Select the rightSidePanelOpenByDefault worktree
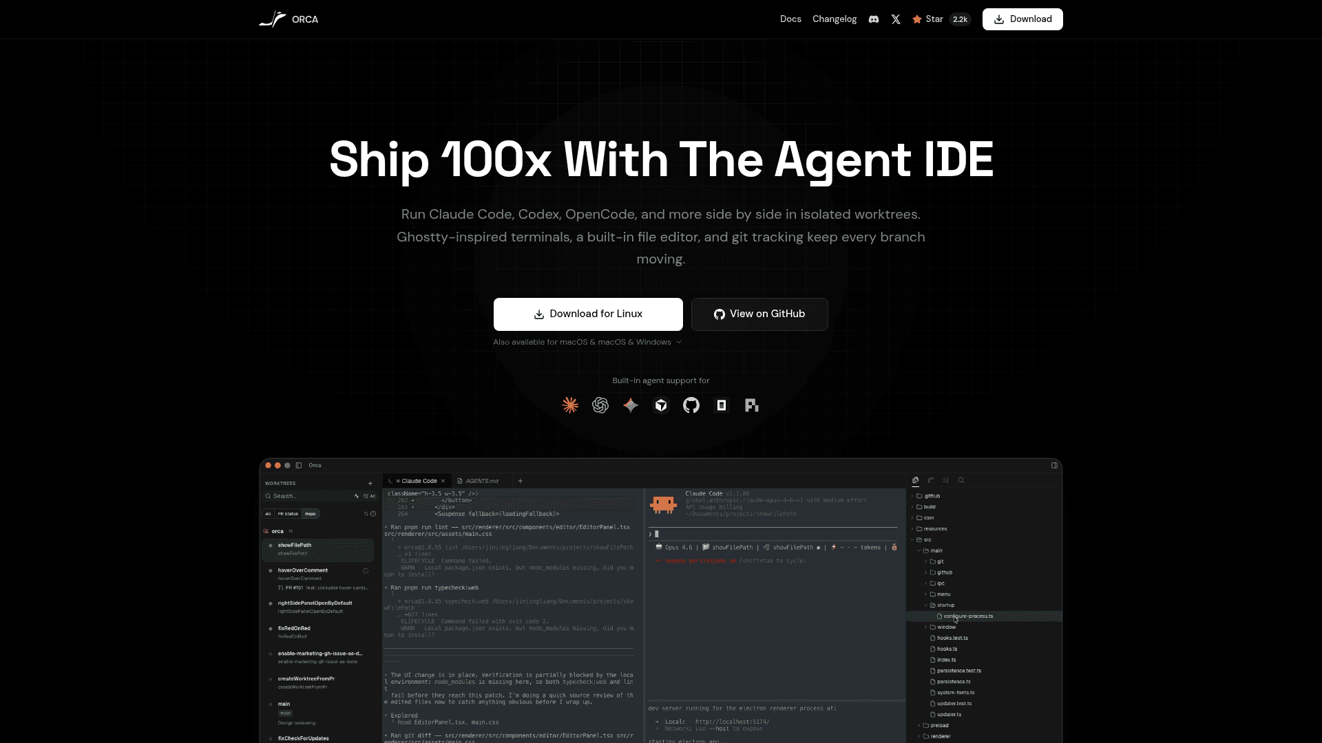The height and width of the screenshot is (743, 1322). click(x=318, y=607)
